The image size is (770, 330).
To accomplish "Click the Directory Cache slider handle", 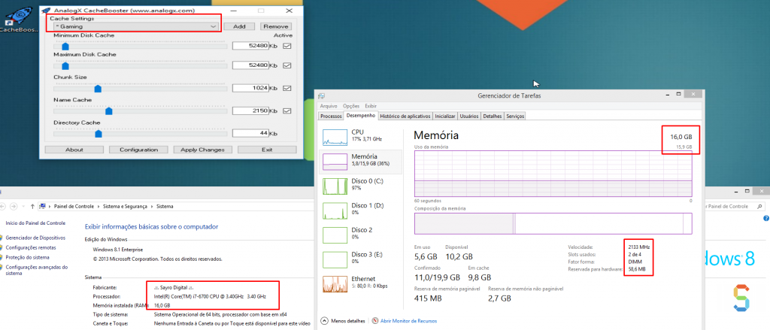I will [x=99, y=134].
